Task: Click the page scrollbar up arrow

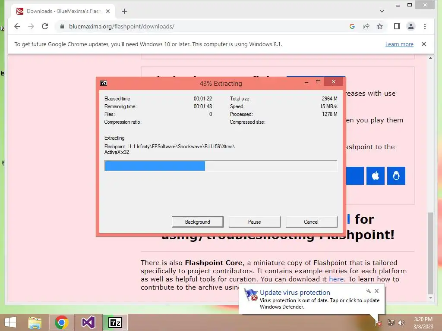Action: [x=430, y=58]
